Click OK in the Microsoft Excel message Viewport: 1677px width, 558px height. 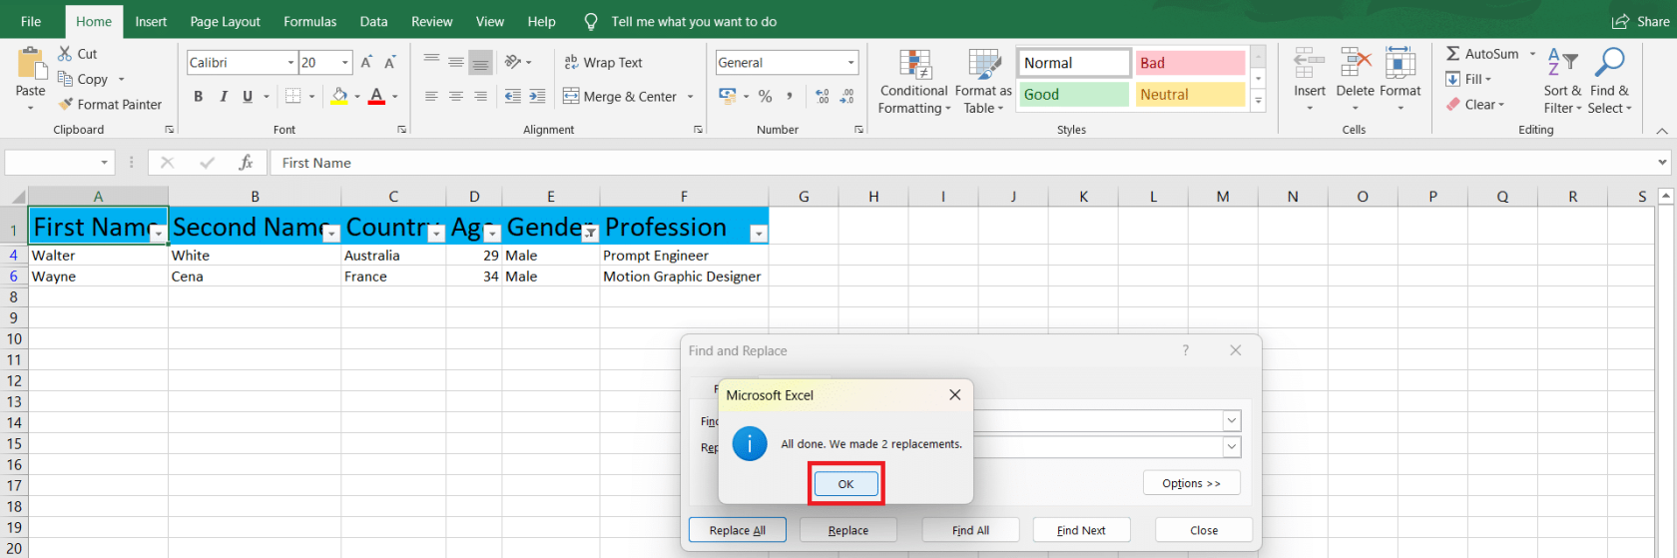[x=845, y=484]
